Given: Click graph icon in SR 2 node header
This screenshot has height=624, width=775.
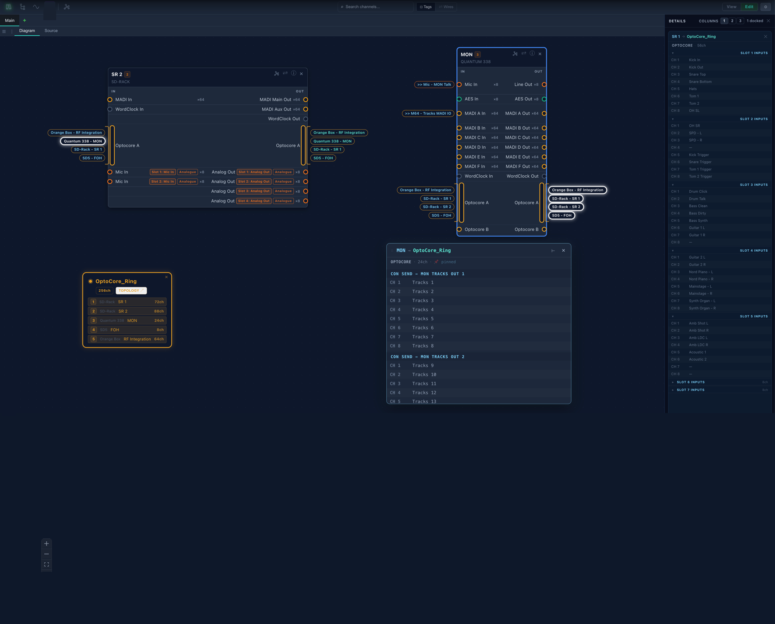Looking at the screenshot, I should pos(277,74).
